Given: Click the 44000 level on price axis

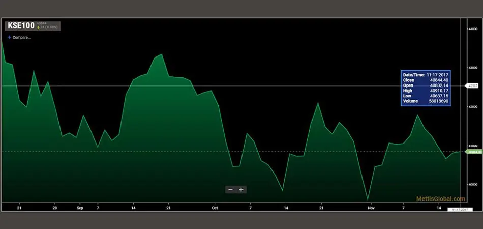Looking at the screenshot, I should (x=473, y=29).
